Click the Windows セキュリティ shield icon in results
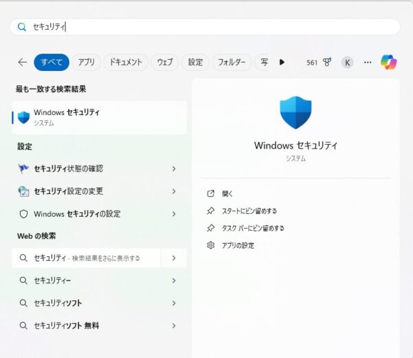This screenshot has width=413, height=358. pyautogui.click(x=23, y=118)
